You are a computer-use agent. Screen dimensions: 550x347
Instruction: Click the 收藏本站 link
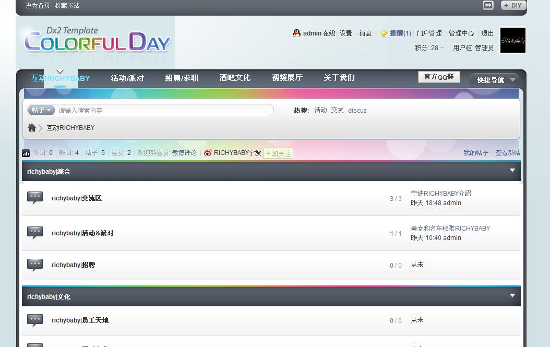click(x=67, y=6)
